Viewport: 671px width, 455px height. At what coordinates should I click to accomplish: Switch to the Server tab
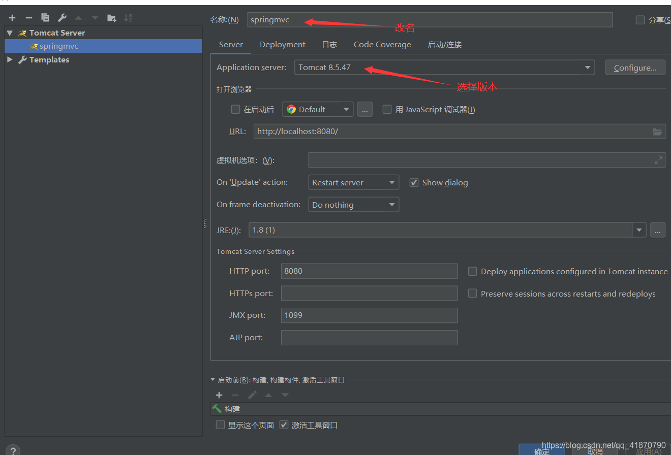231,45
